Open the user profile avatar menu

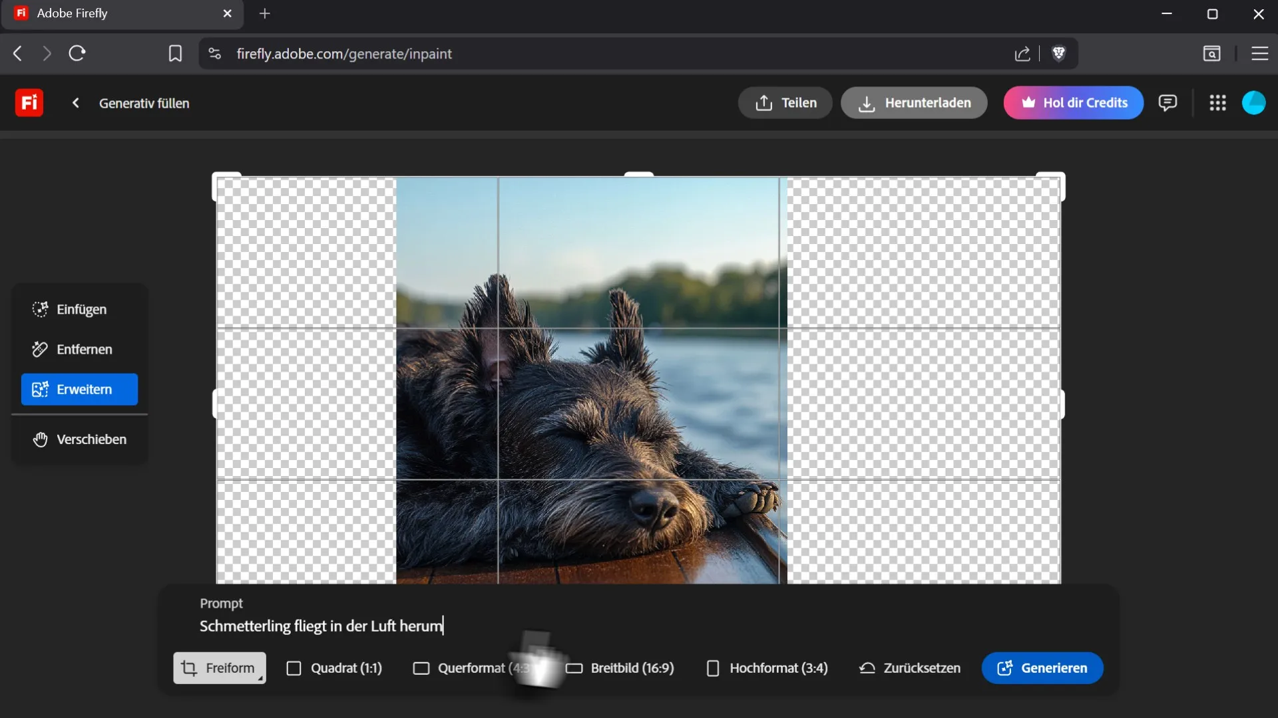1253,103
